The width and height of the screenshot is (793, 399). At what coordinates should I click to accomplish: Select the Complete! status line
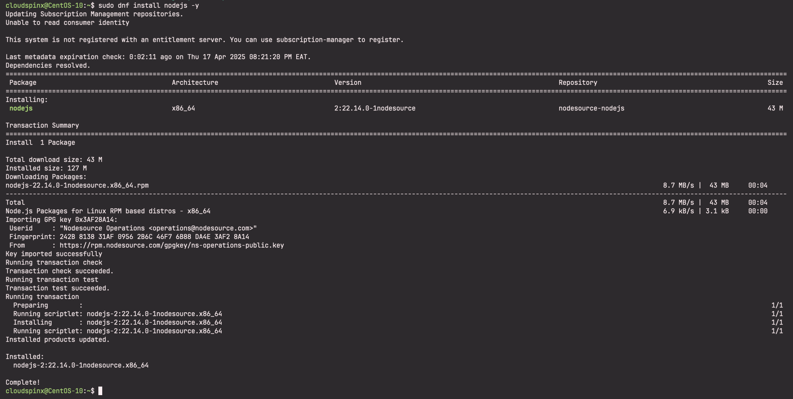coord(22,382)
